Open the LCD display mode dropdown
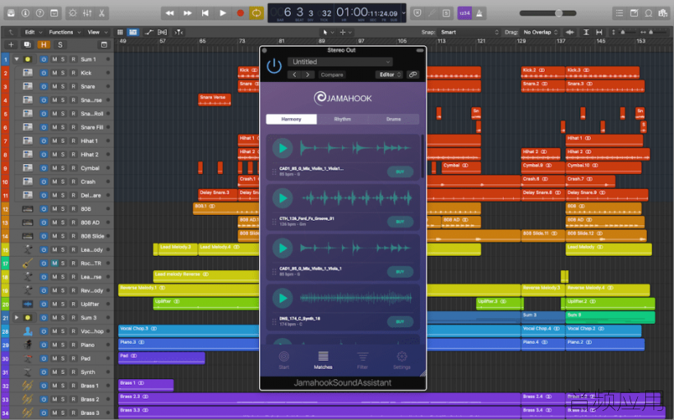Screen dimensions: 674x420 pos(404,13)
